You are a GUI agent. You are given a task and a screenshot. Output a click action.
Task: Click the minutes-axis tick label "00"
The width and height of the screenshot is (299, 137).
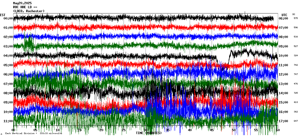tap(13, 130)
